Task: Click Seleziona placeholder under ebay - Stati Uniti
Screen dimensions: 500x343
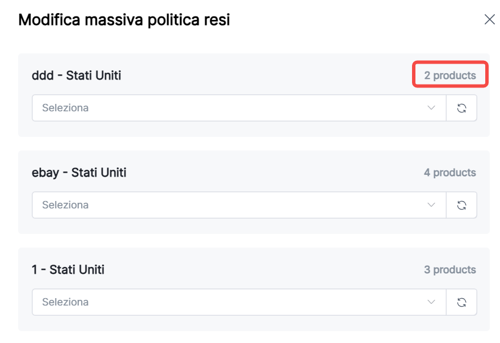Action: 65,205
